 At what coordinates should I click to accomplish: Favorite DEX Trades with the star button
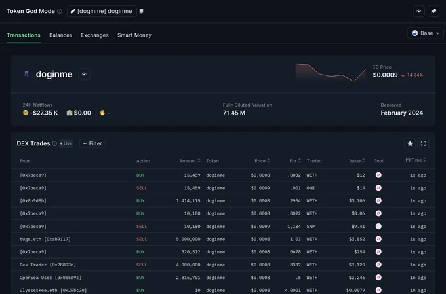point(410,144)
